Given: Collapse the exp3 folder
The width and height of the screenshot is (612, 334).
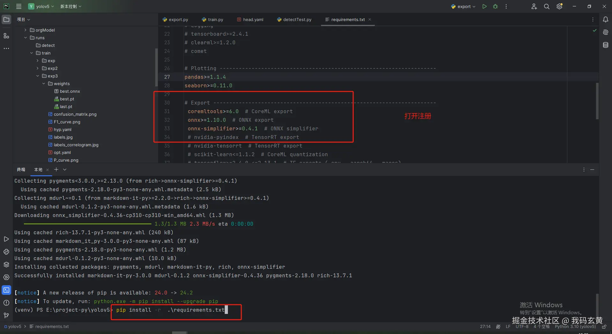Looking at the screenshot, I should coord(38,76).
